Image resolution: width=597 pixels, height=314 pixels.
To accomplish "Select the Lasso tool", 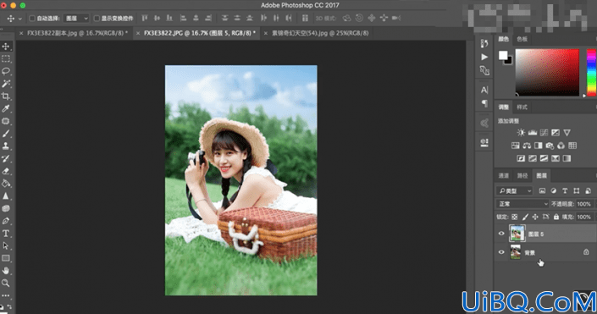I will pos(6,71).
